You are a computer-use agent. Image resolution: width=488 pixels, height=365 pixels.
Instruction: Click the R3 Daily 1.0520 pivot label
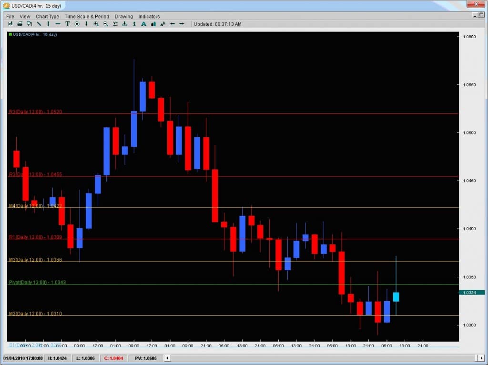coord(35,112)
